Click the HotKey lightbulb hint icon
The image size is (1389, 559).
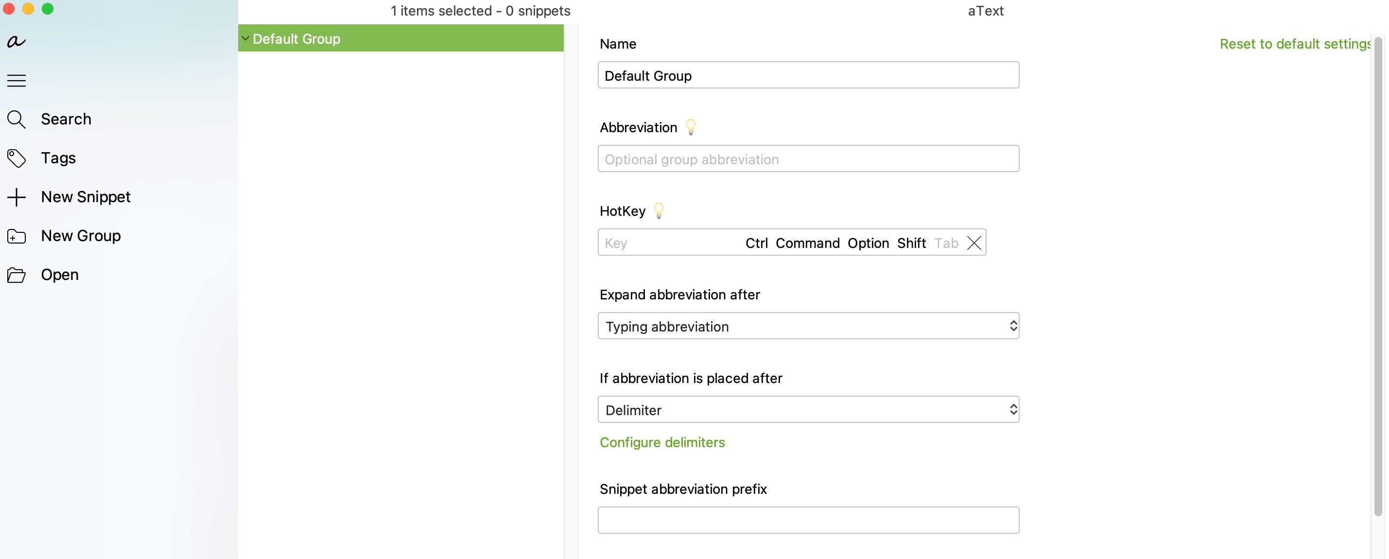click(659, 211)
